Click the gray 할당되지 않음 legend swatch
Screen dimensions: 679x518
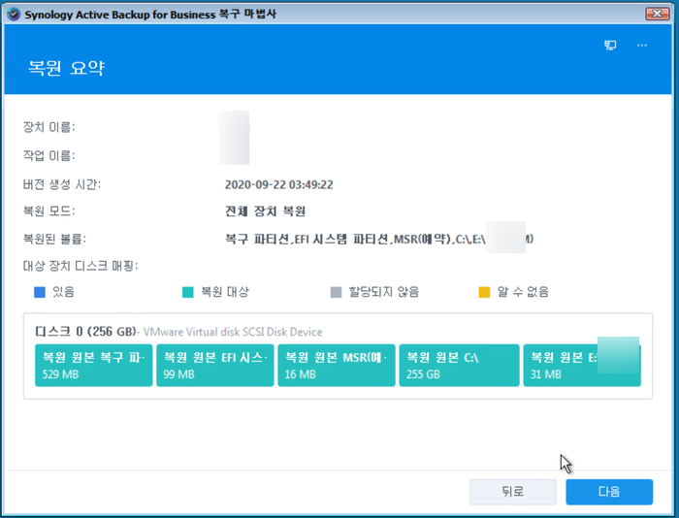pos(336,292)
